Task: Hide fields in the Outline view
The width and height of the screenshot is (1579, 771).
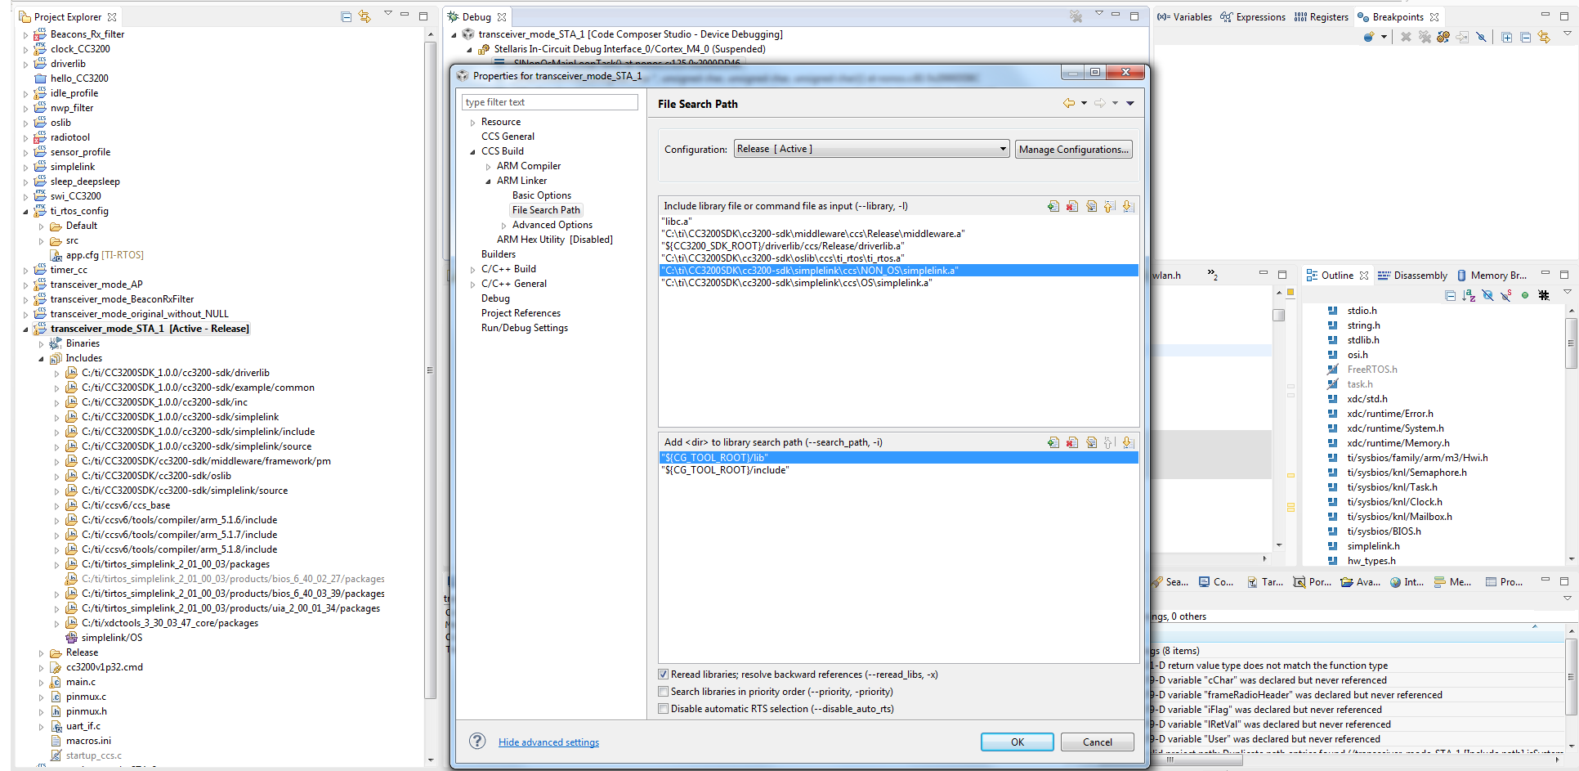Action: pyautogui.click(x=1487, y=295)
